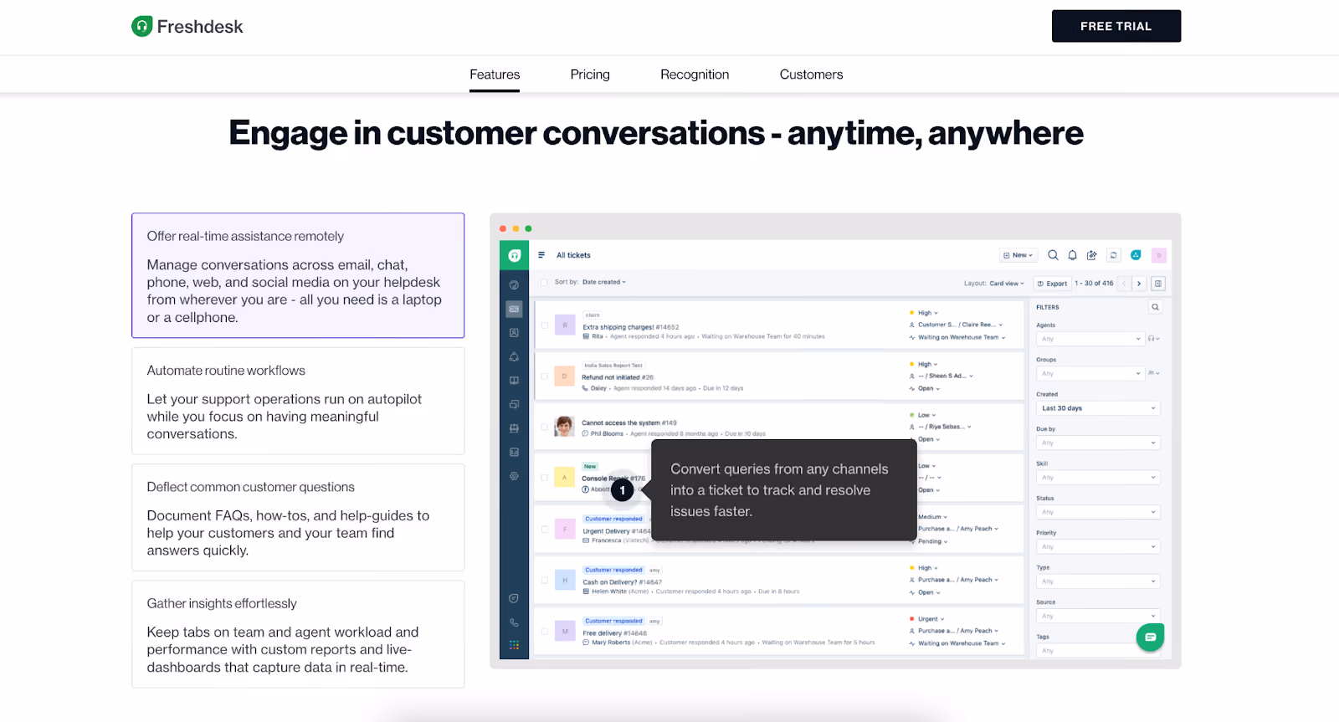The height and width of the screenshot is (722, 1339).
Task: Check the Cash on Delivery ticket checkbox
Action: [544, 580]
